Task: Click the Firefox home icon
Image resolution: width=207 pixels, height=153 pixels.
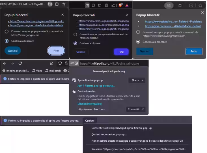Action: tap(52, 63)
